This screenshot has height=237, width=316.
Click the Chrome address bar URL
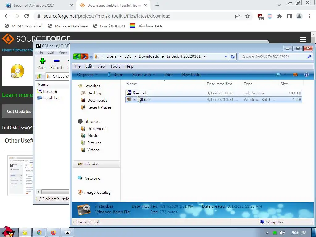click(x=107, y=16)
